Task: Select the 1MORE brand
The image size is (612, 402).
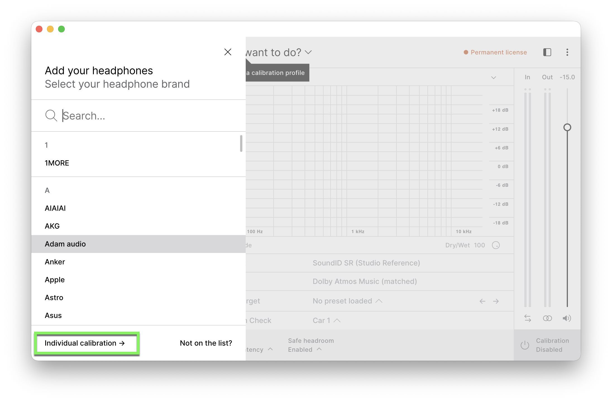Action: click(138, 163)
